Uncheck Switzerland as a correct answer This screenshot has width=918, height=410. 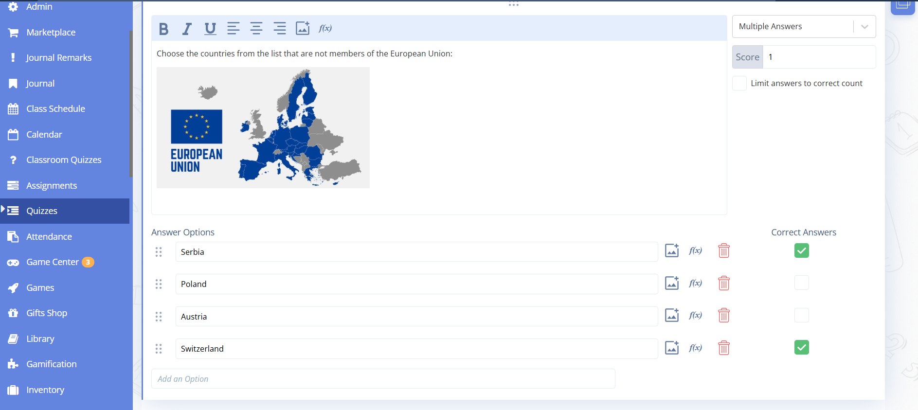[x=801, y=347]
